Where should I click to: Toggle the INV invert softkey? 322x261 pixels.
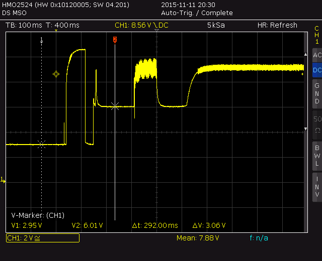(317, 187)
